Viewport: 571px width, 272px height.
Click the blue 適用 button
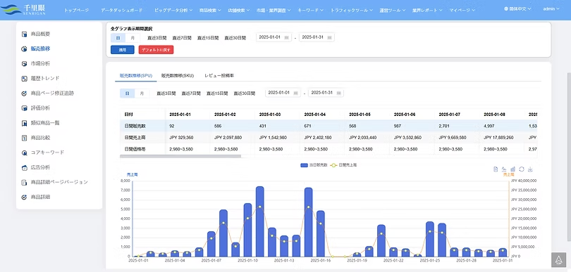tap(123, 50)
